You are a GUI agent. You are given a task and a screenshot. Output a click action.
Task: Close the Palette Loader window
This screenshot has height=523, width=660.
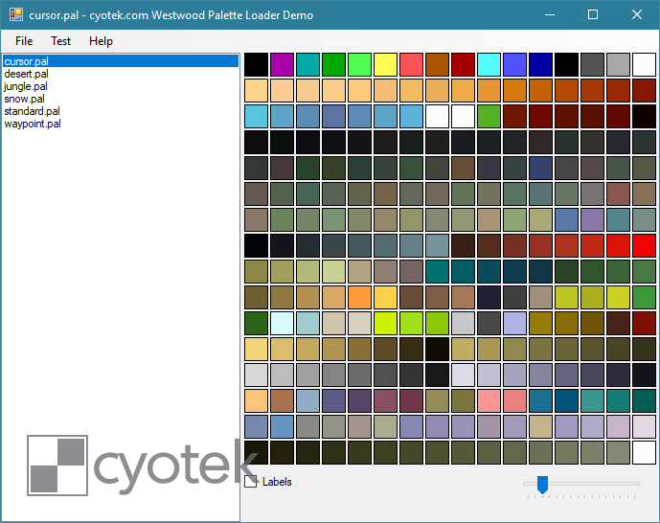[636, 14]
